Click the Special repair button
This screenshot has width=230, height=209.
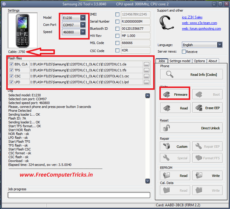[x=175, y=158]
